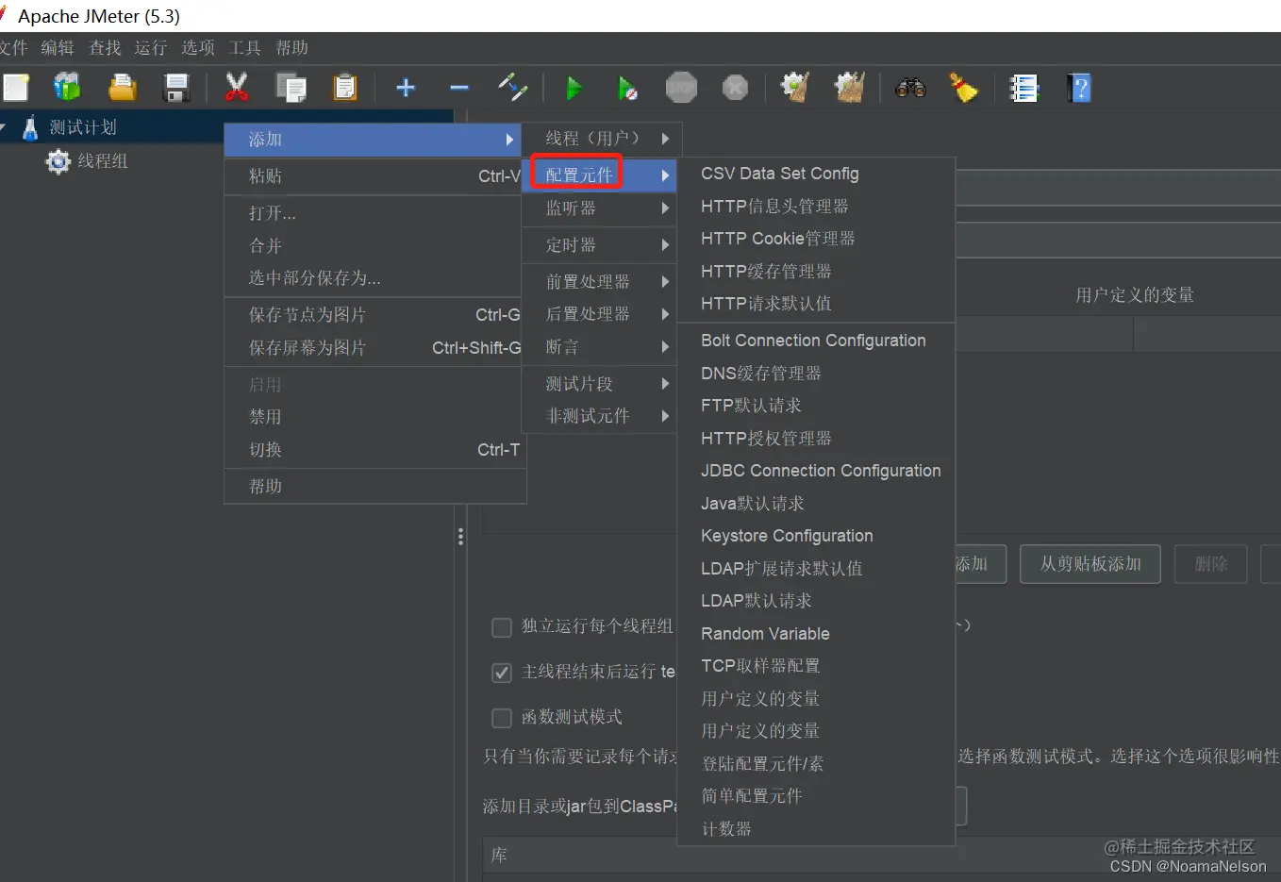This screenshot has width=1281, height=882.
Task: Open the 工具 menu
Action: (x=243, y=48)
